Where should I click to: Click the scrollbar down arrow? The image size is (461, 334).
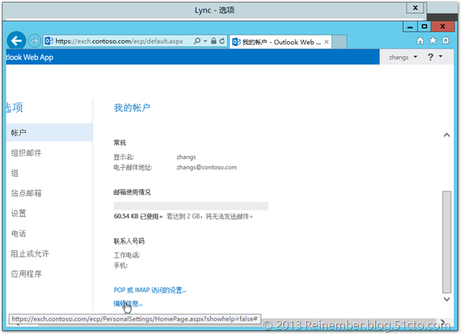coord(445,299)
